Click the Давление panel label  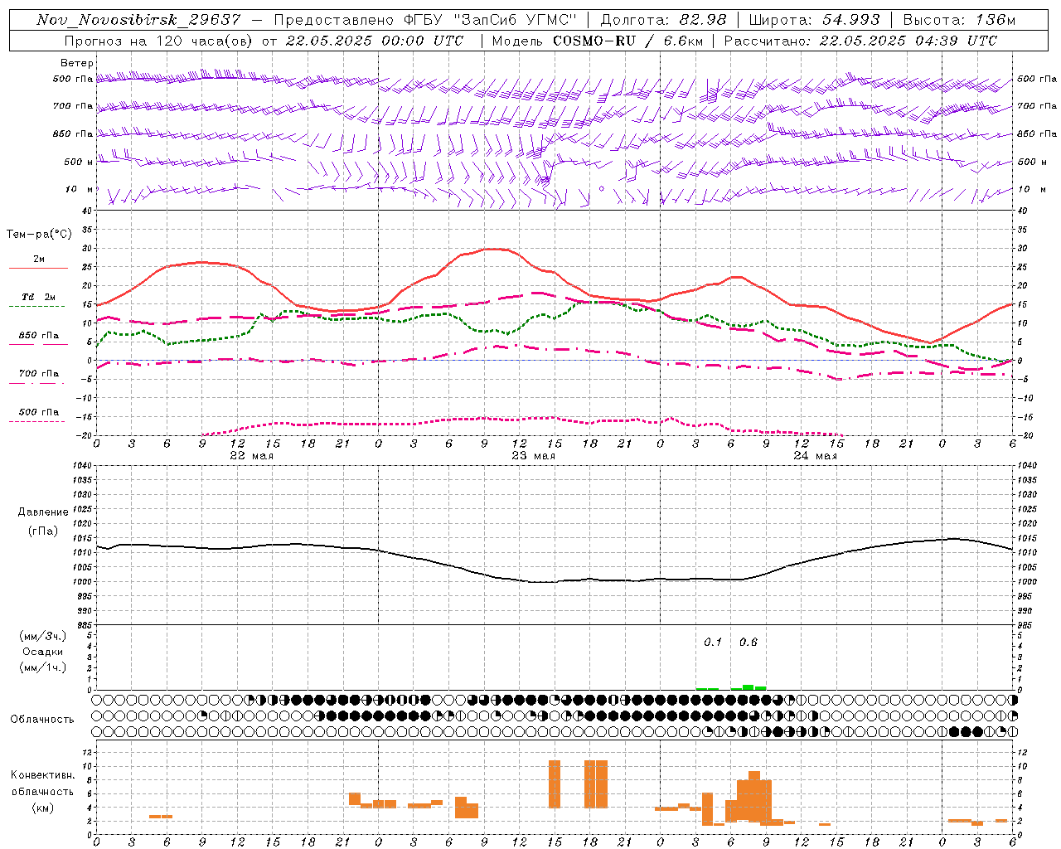(x=43, y=512)
